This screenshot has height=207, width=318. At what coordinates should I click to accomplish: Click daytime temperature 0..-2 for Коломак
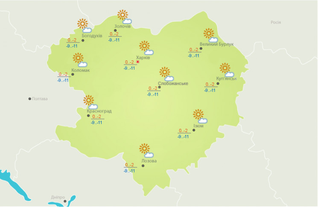[63, 74]
